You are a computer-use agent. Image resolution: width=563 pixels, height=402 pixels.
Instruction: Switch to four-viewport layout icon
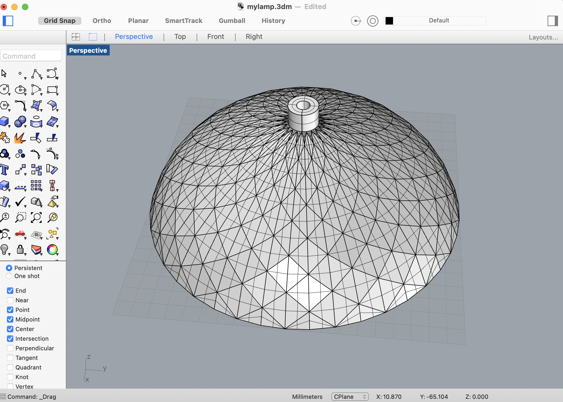coord(76,37)
